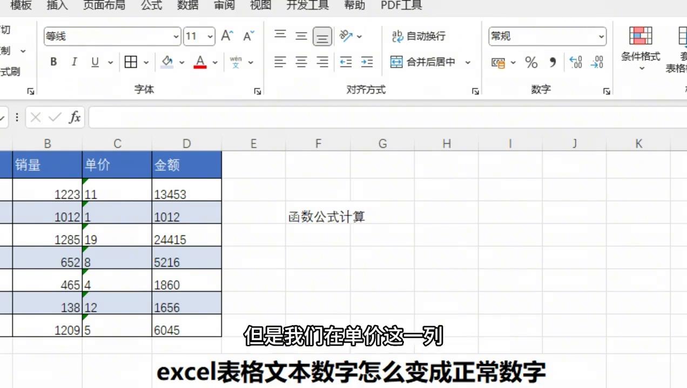Apply percent style
Viewport: 687px width, 388px height.
point(531,63)
